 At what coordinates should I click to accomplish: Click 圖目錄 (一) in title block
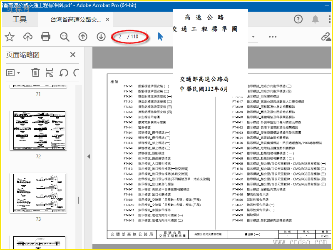252,234
